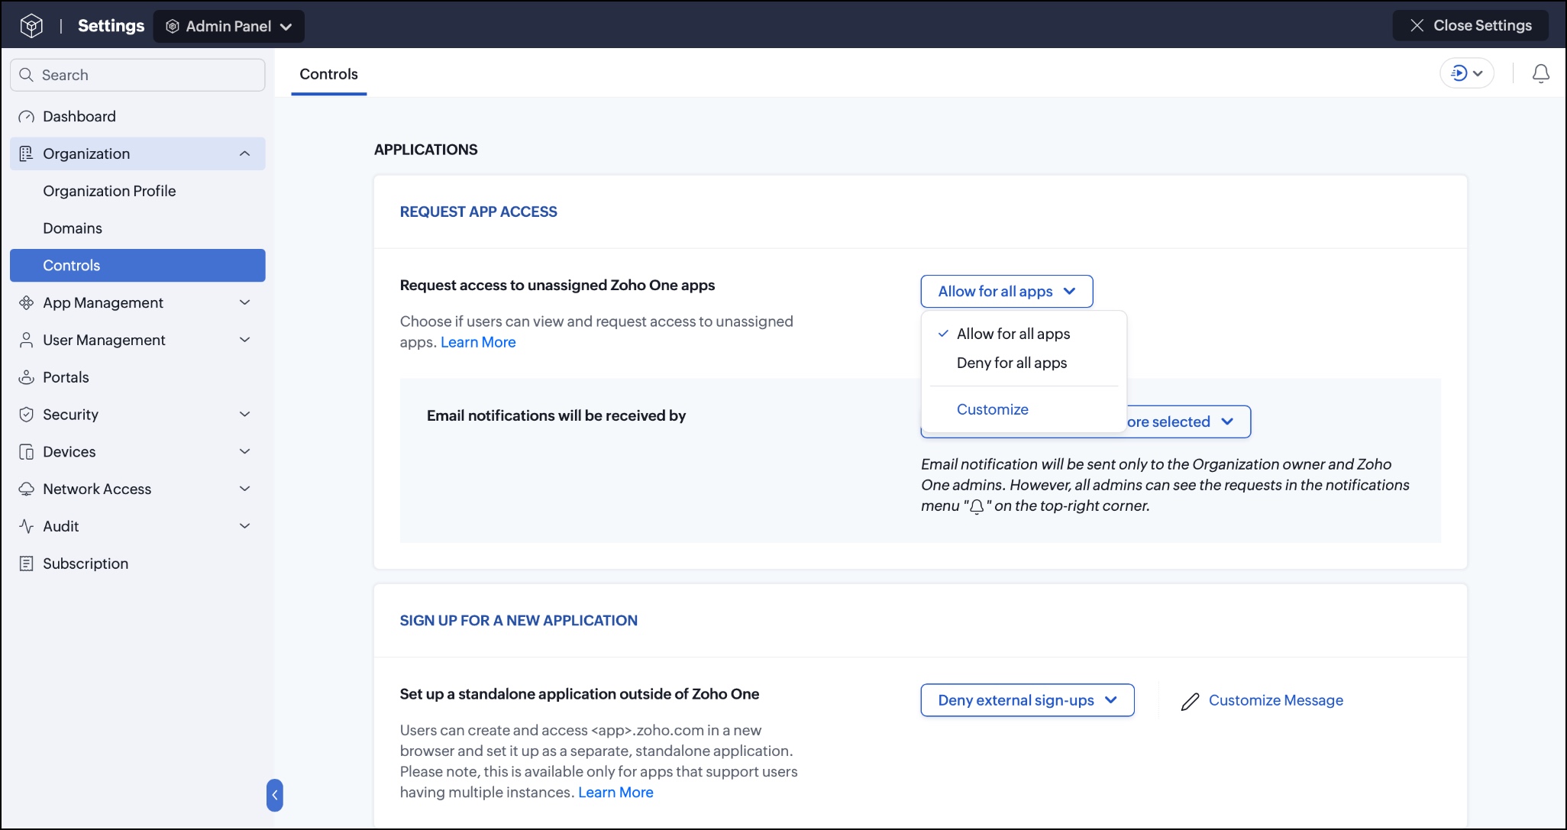Screen dimensions: 1567x830
Task: Open Domains in the sidebar
Action: point(73,228)
